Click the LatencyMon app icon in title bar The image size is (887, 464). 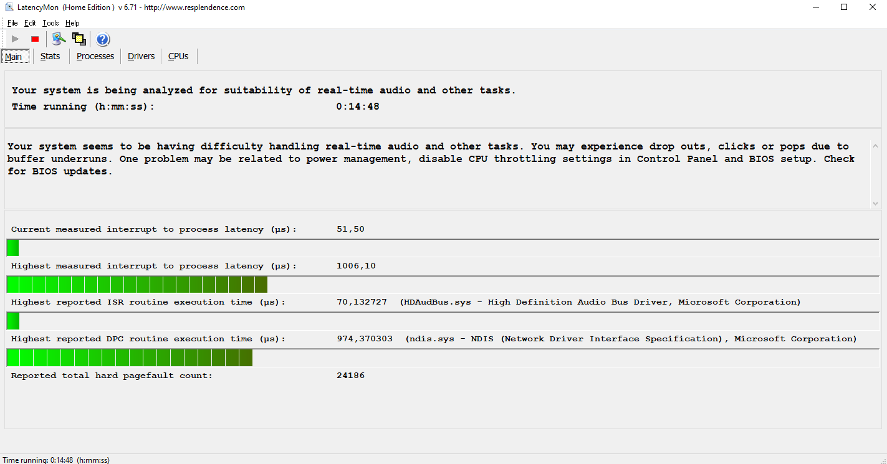[x=9, y=7]
